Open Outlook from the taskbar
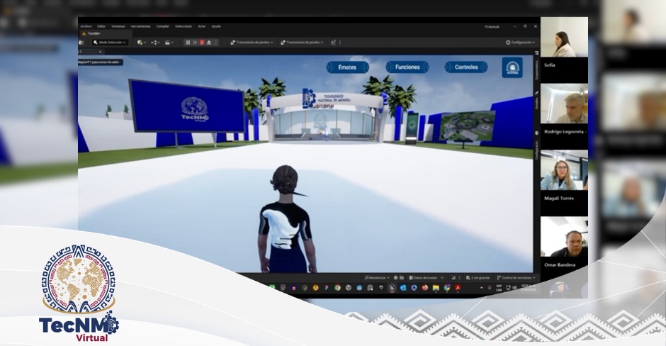The width and height of the screenshot is (666, 346). pyautogui.click(x=402, y=288)
